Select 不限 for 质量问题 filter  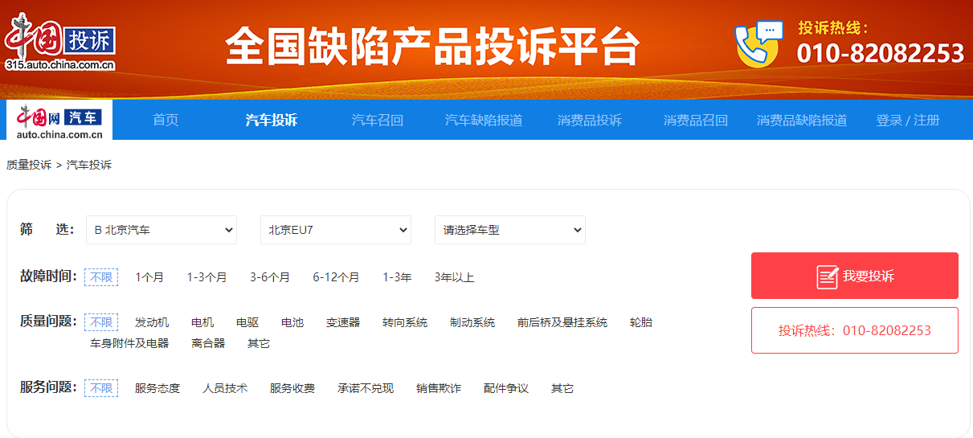click(x=101, y=322)
